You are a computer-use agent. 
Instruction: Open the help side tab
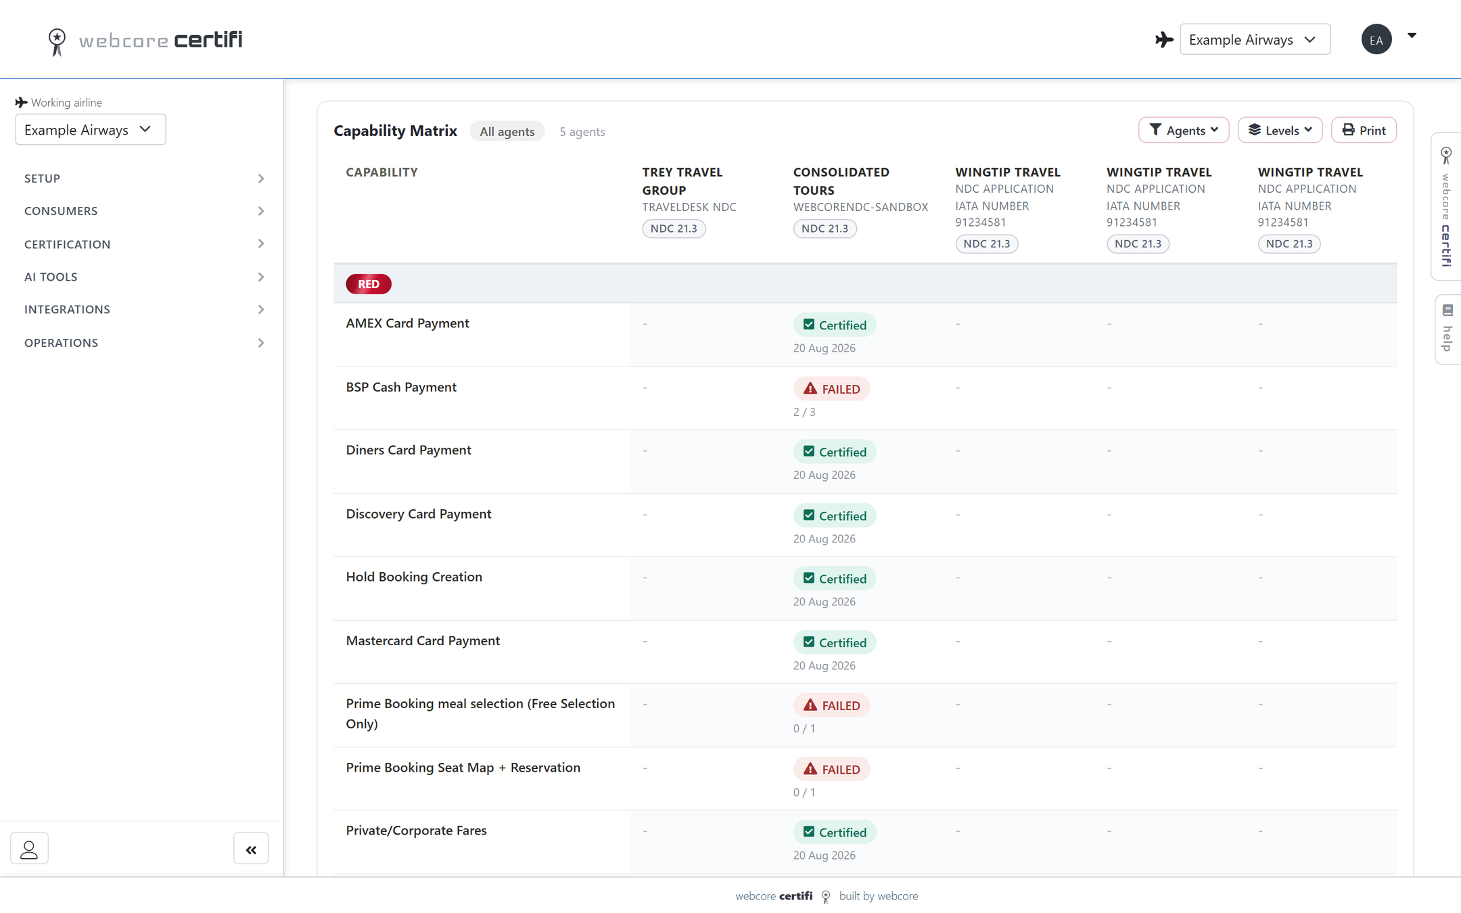click(1447, 329)
